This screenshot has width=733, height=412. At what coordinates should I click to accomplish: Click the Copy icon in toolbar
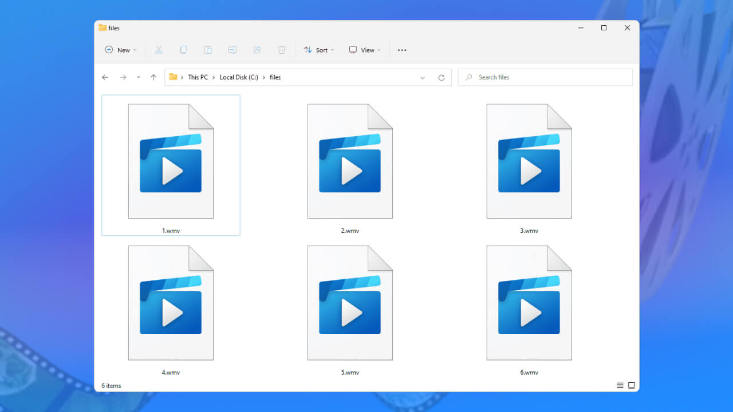point(183,50)
